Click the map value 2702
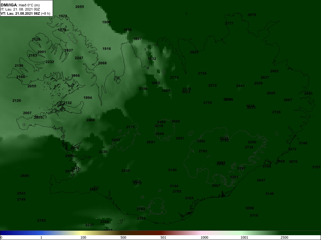The image size is (321, 240). click(x=203, y=151)
